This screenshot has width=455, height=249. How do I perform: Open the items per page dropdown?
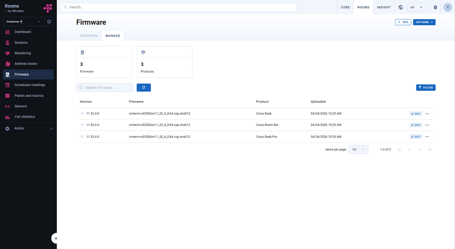point(359,149)
